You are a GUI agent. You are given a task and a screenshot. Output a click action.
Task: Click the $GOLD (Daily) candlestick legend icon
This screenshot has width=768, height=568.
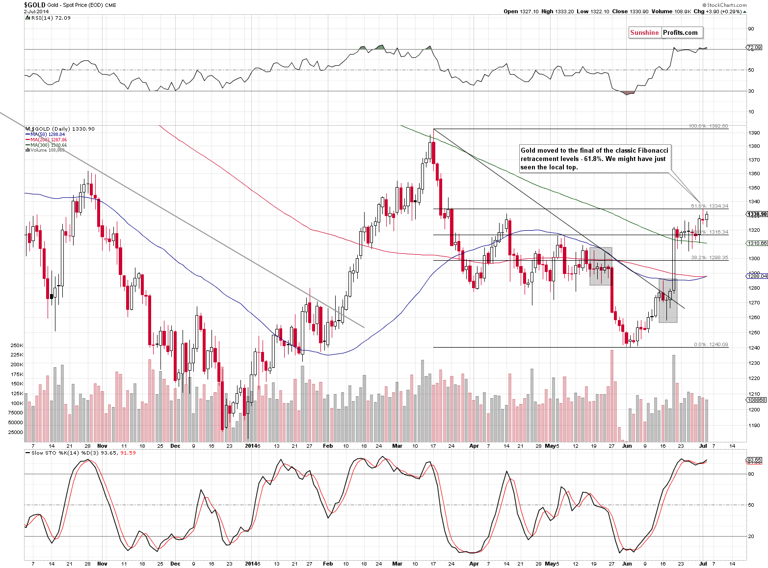[x=27, y=129]
